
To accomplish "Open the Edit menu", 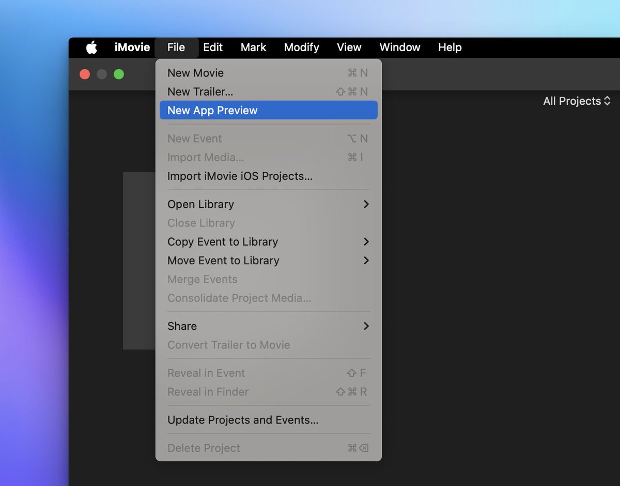I will pyautogui.click(x=213, y=48).
